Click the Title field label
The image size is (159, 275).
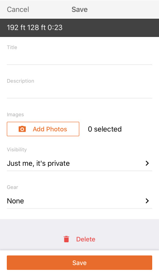click(x=12, y=47)
